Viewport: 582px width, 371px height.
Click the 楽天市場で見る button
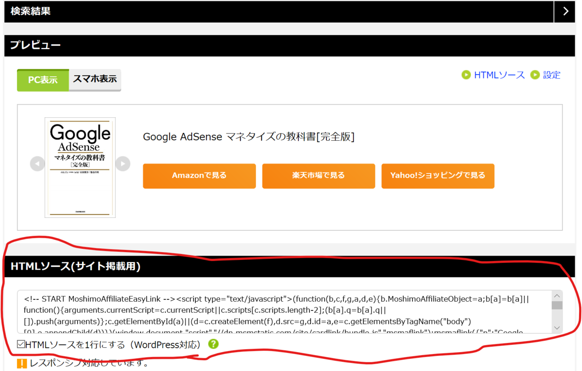tap(319, 176)
